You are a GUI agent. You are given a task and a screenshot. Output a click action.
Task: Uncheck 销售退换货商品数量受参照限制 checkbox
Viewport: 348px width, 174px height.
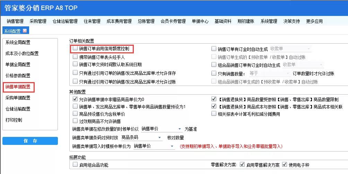click(214, 99)
